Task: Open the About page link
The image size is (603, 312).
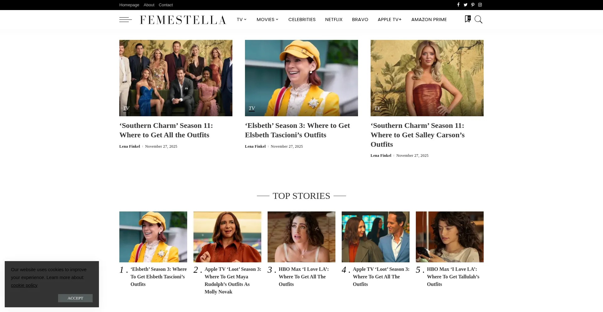Action: [149, 5]
